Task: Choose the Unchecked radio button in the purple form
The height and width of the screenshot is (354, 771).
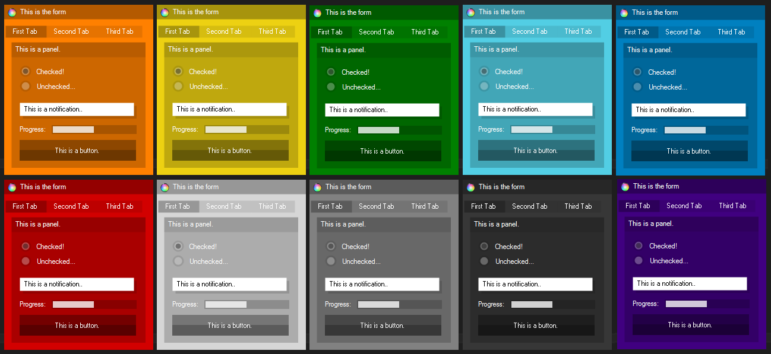Action: [x=639, y=260]
